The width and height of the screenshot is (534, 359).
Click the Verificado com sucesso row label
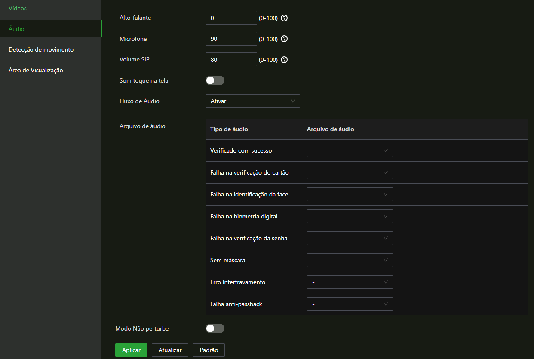[241, 150]
